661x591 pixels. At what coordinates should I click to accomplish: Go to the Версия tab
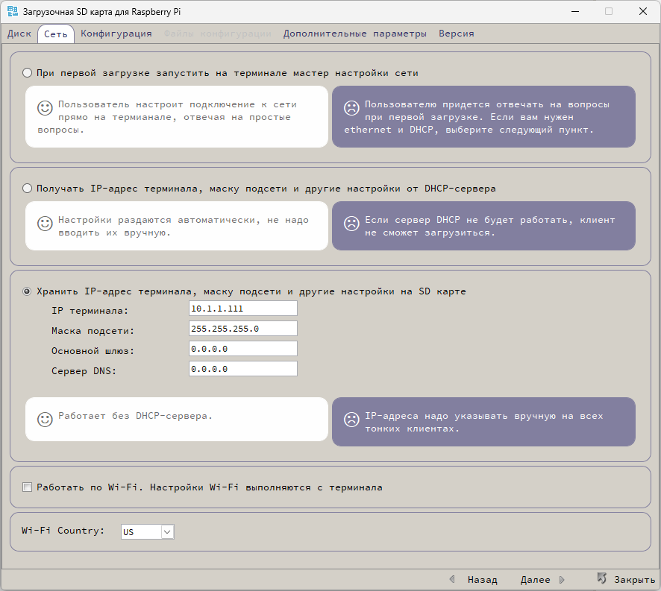tap(456, 34)
